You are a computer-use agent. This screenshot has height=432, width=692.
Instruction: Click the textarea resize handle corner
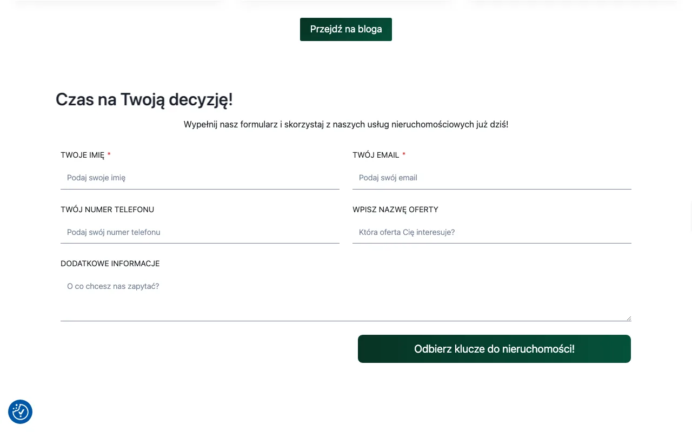(628, 319)
